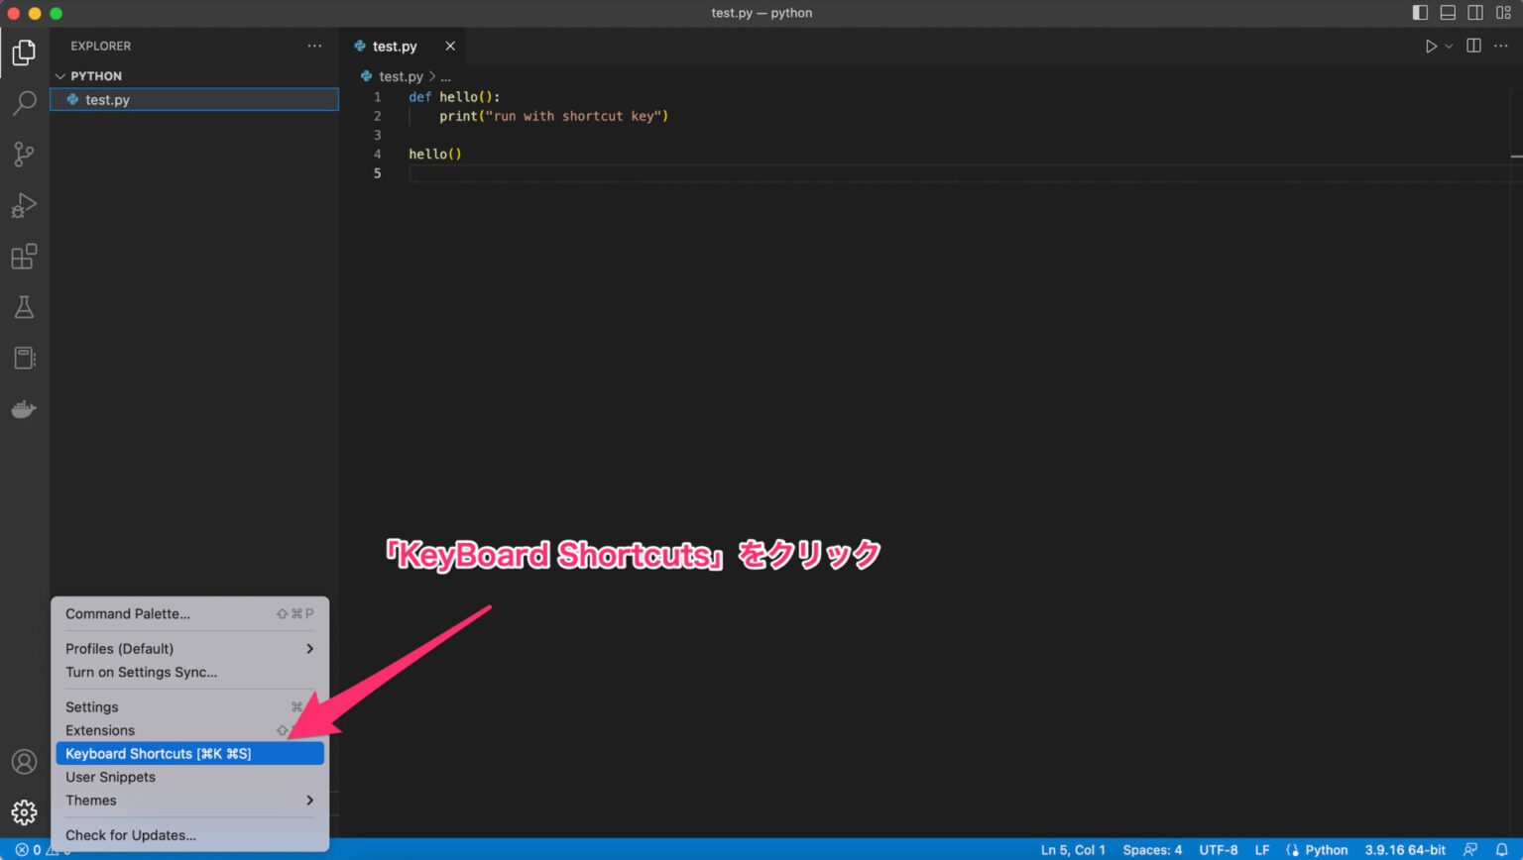This screenshot has height=860, width=1523.
Task: Switch to the test.py editor tab
Action: coord(396,46)
